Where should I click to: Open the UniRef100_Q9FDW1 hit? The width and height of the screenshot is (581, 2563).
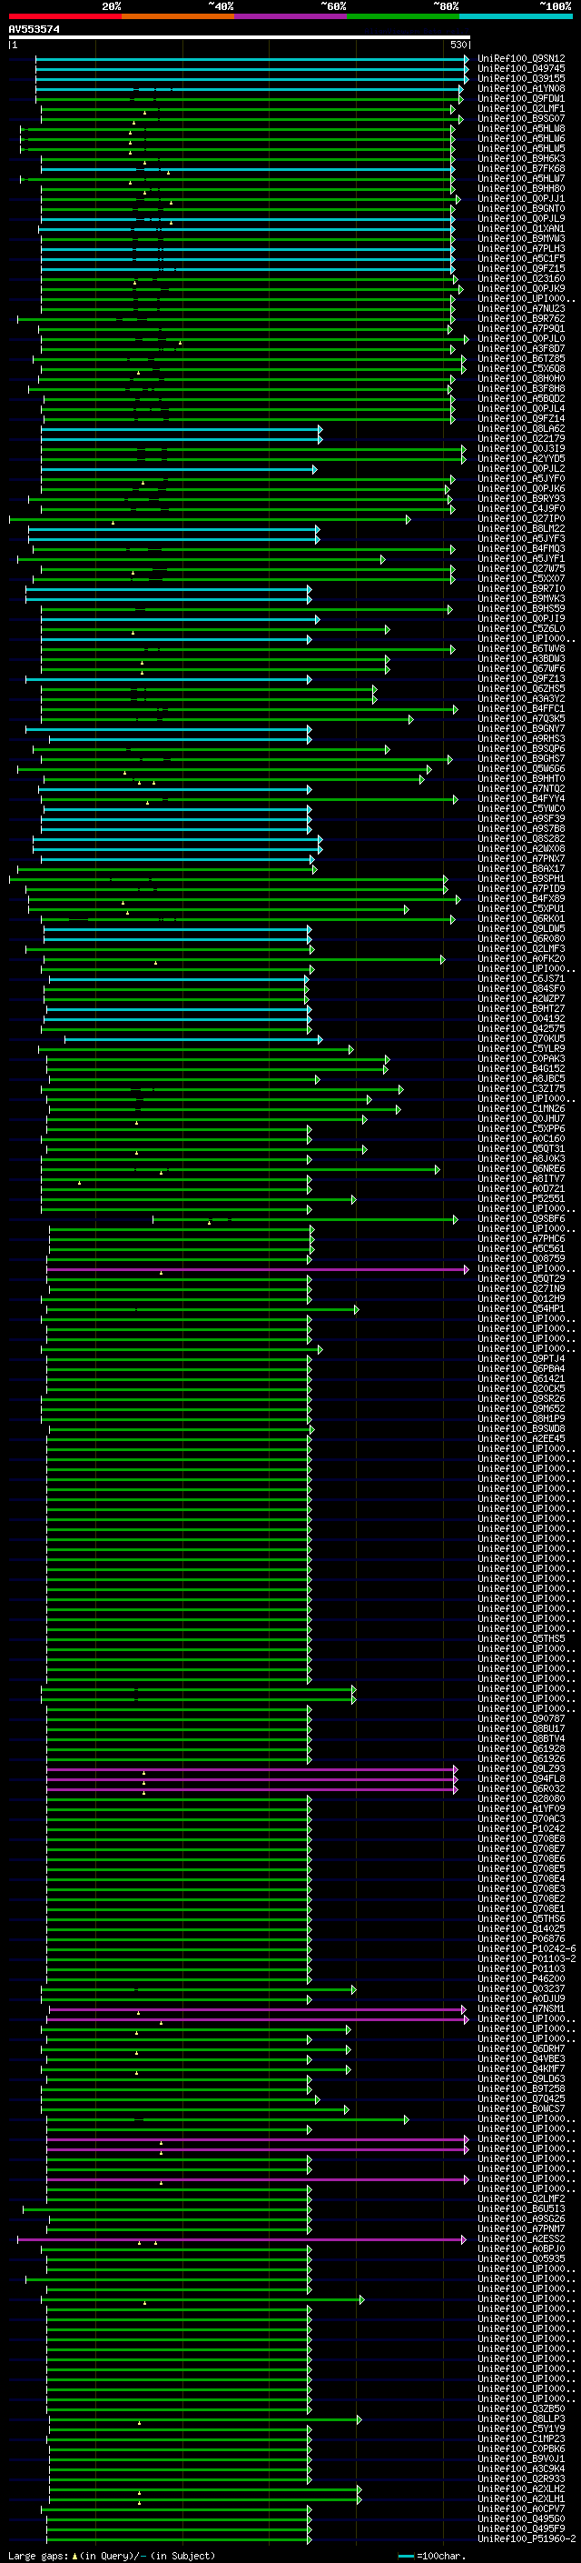point(521,98)
